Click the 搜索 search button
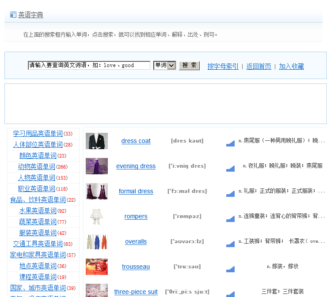Image resolution: width=327 pixels, height=297 pixels. click(x=190, y=66)
